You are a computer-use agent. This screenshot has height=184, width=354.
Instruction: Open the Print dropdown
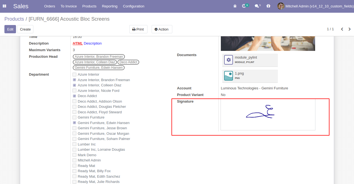click(138, 29)
